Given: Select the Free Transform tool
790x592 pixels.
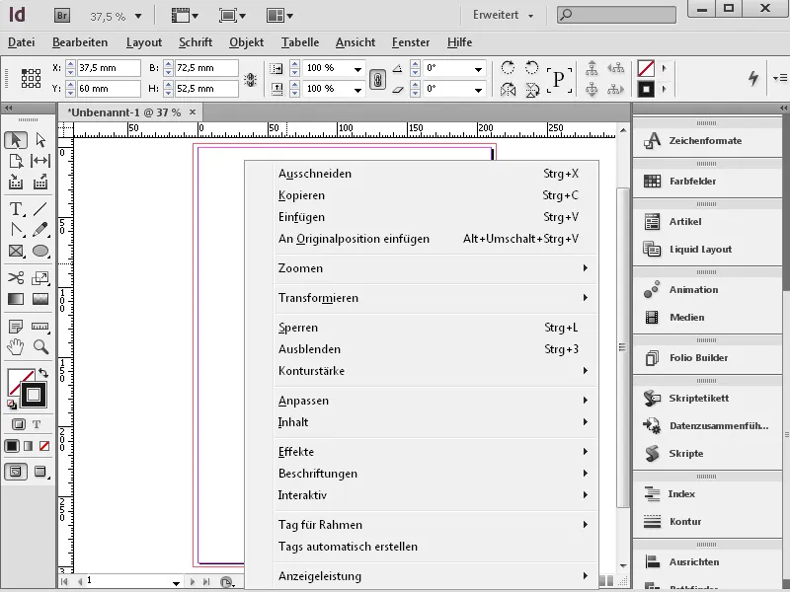Looking at the screenshot, I should click(40, 278).
